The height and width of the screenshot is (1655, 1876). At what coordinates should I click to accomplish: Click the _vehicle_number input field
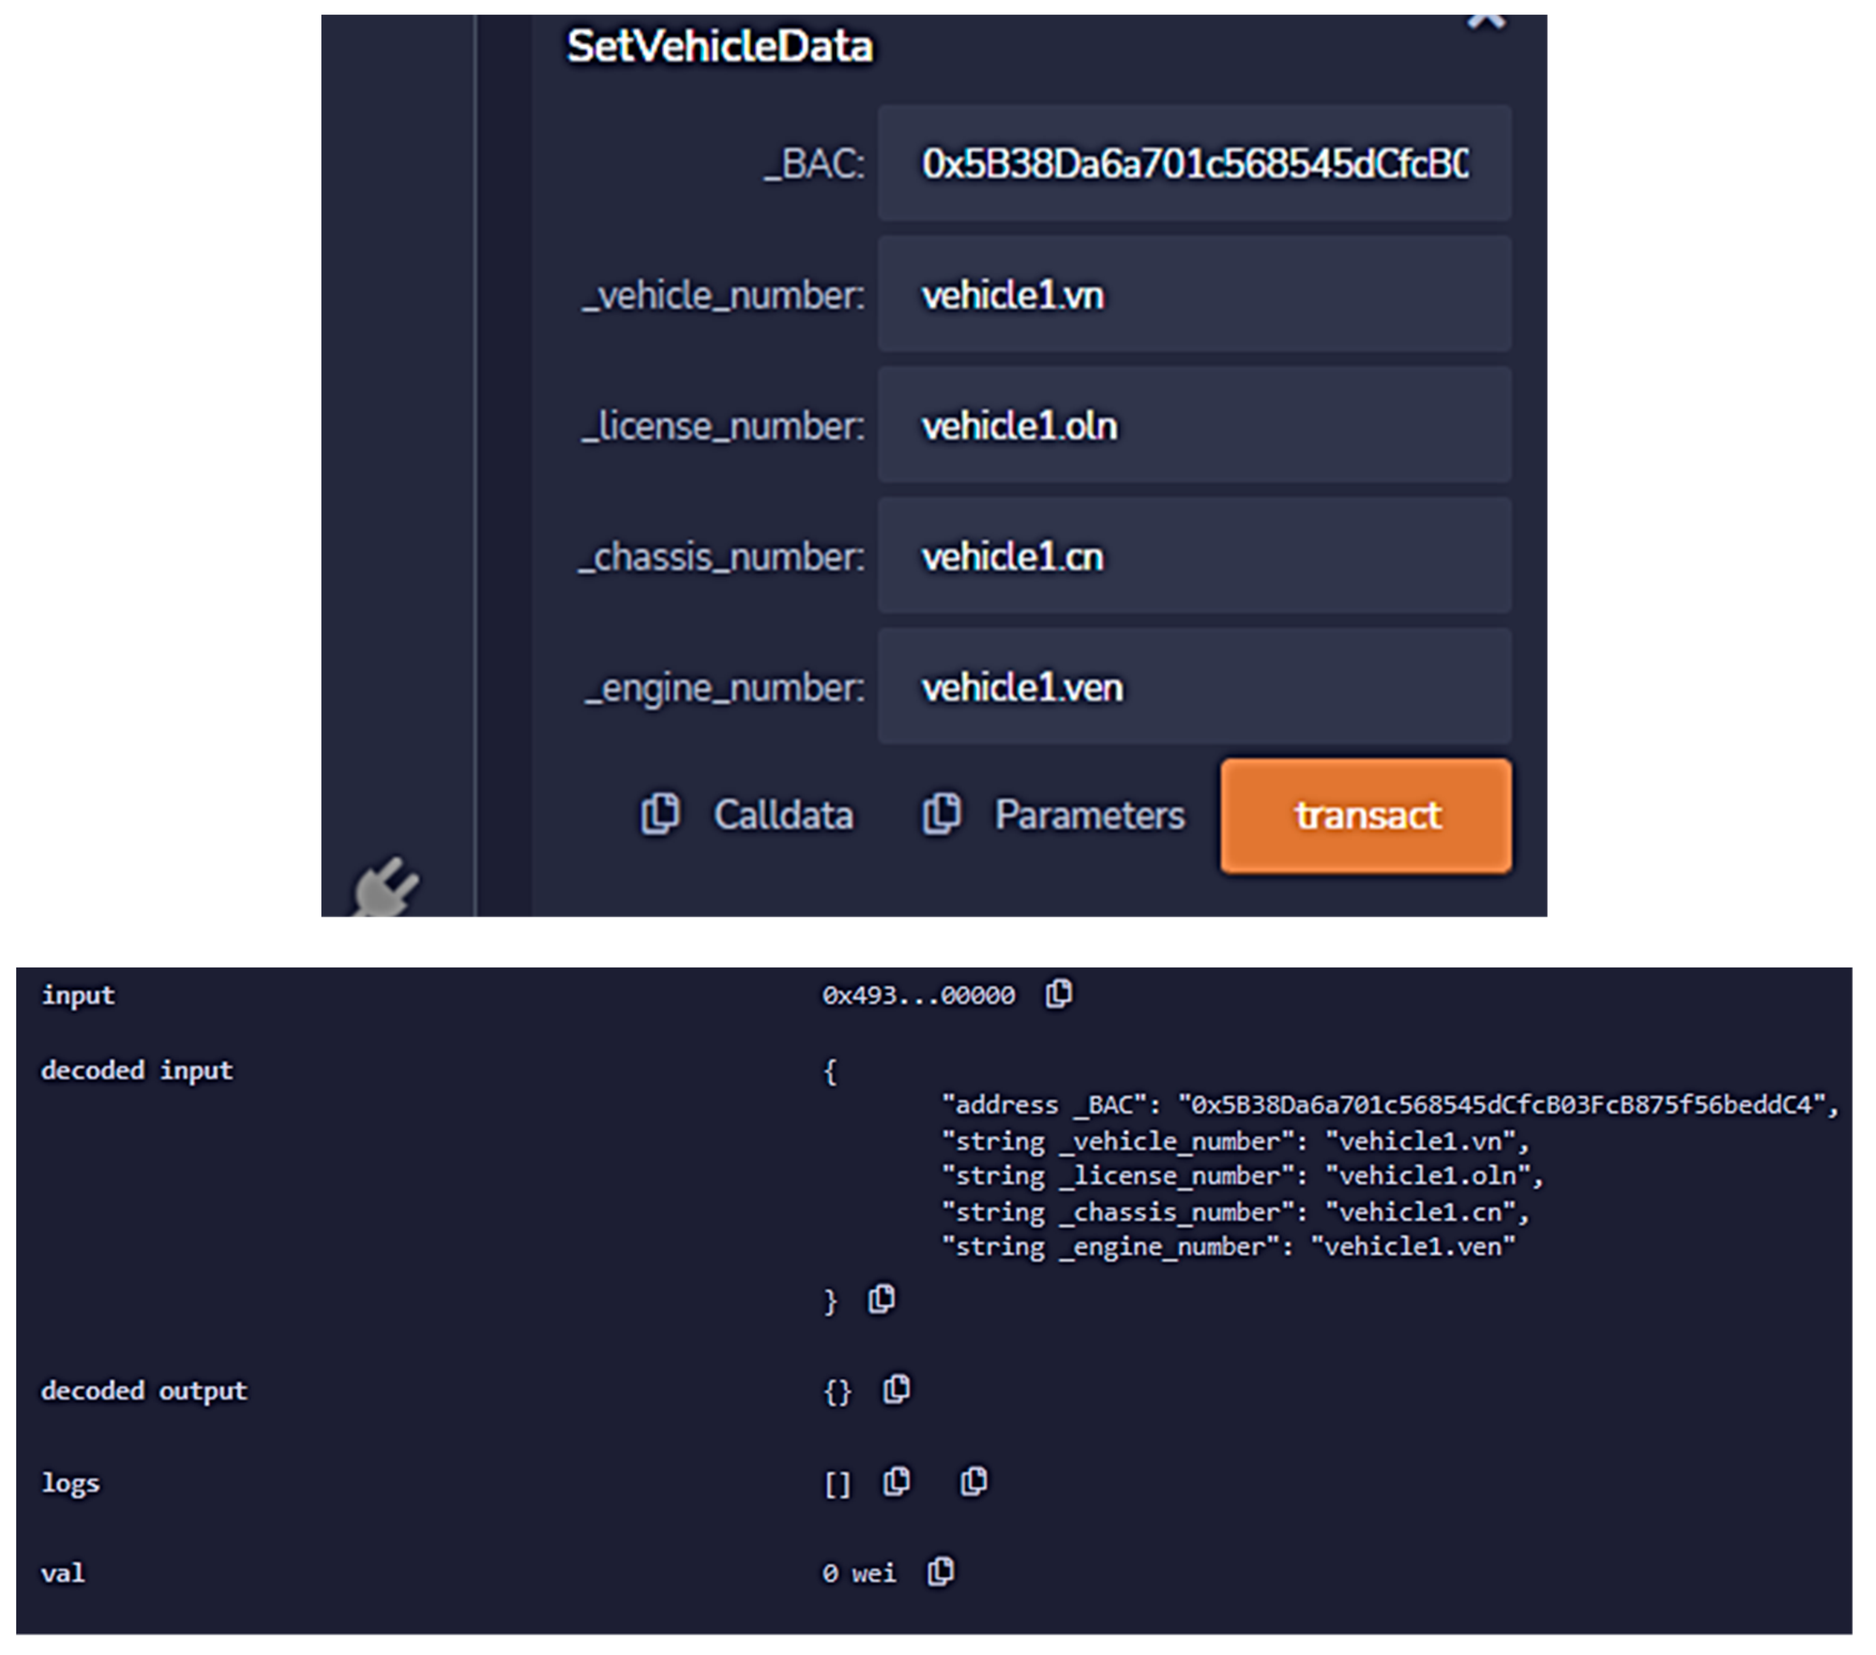(1193, 294)
